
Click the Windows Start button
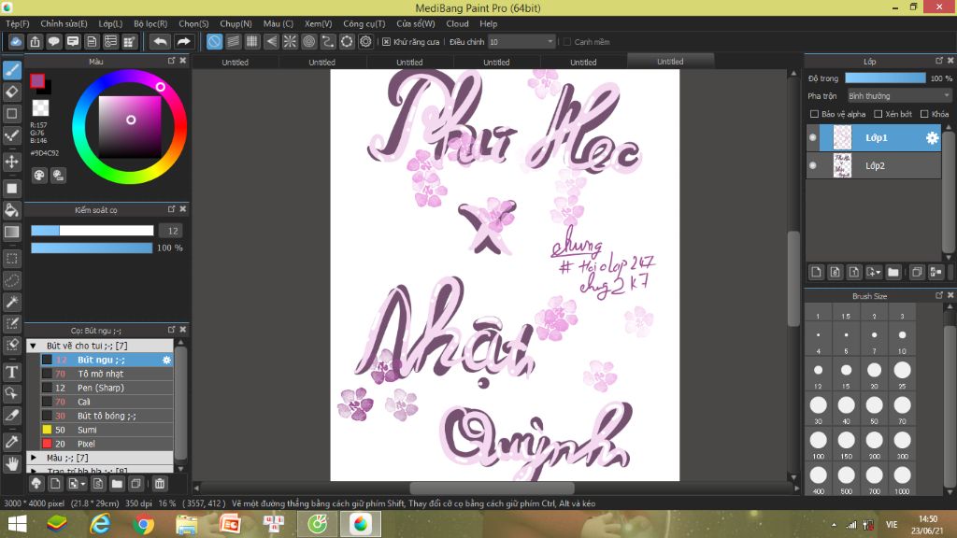(17, 524)
